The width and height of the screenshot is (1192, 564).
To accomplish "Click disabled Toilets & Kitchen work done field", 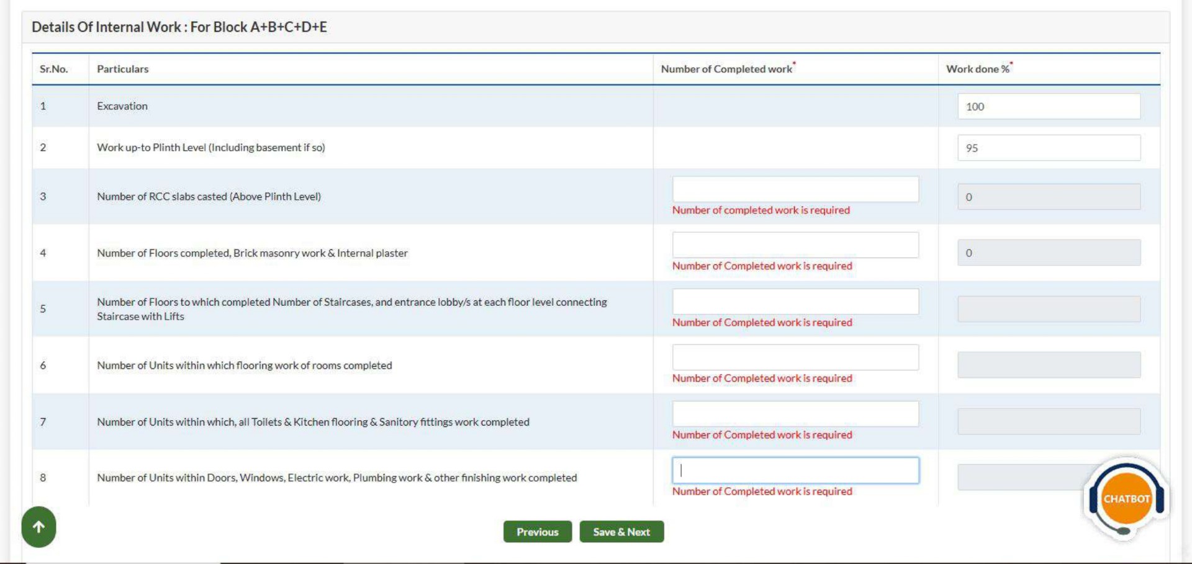I will click(x=1049, y=421).
